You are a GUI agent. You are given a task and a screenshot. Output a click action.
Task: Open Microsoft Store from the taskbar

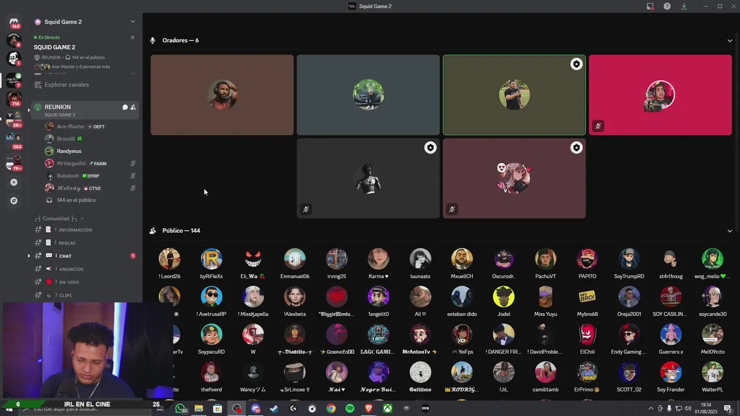217,408
